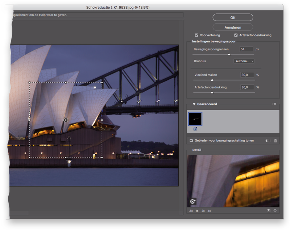Open the Geavanceerd panel flyout menu
This screenshot has width=290, height=230.
(x=274, y=104)
